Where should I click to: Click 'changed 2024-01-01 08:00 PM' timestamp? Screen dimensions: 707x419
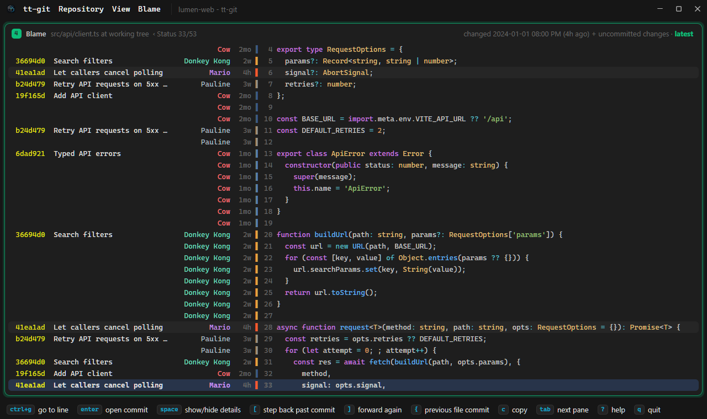513,34
